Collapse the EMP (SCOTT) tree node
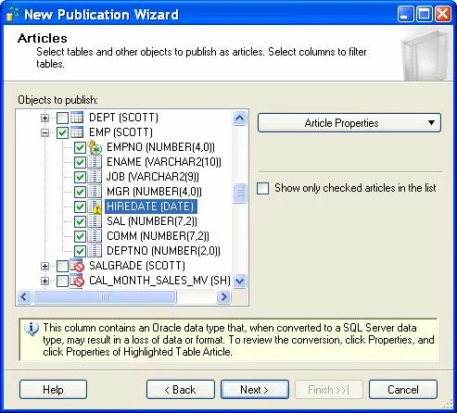The image size is (457, 413). pos(44,132)
